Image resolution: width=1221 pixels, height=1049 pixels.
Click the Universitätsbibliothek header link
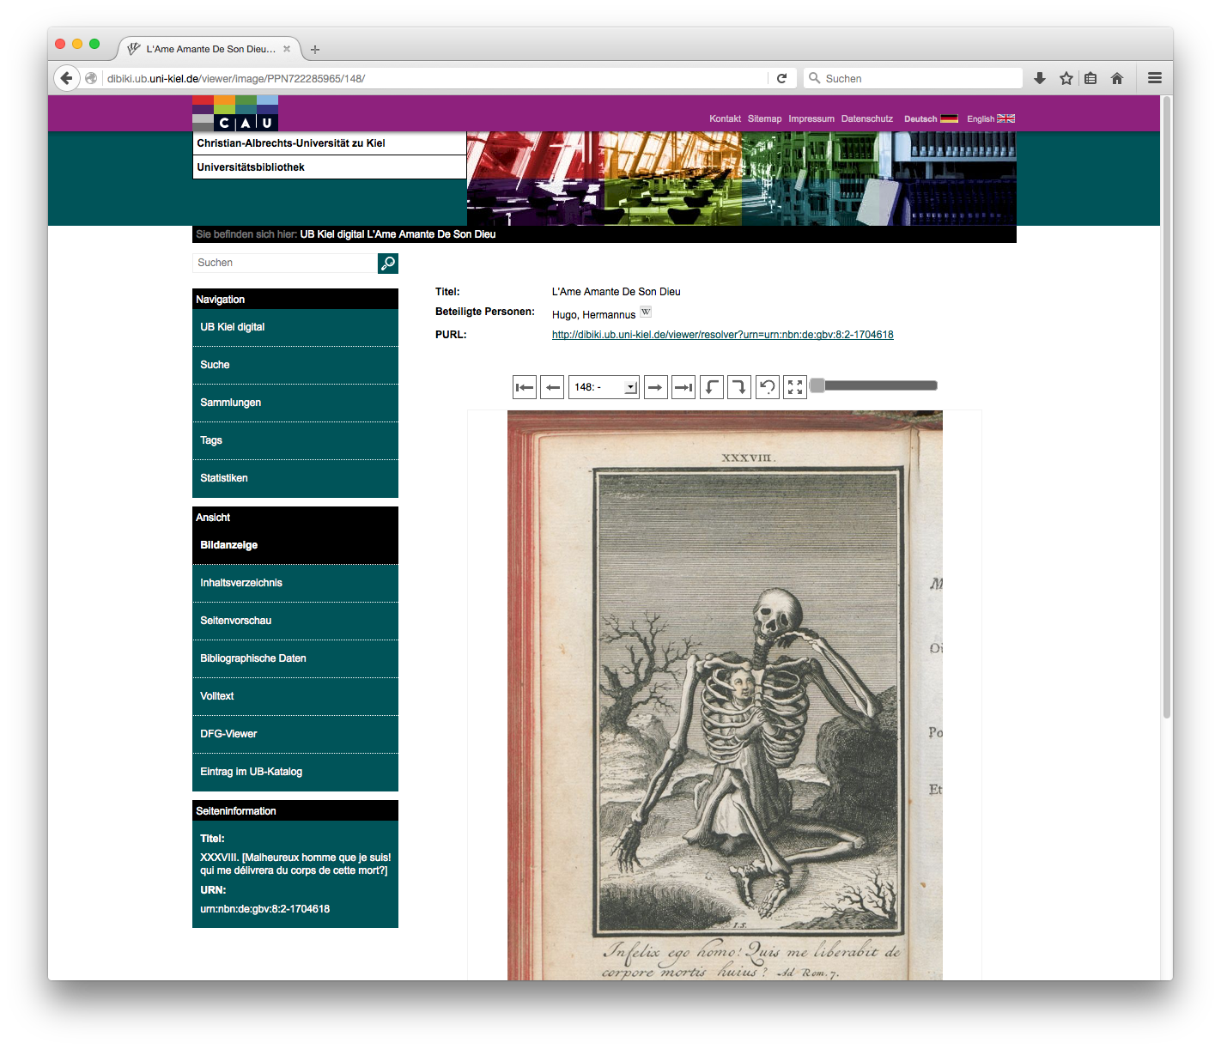pyautogui.click(x=251, y=167)
